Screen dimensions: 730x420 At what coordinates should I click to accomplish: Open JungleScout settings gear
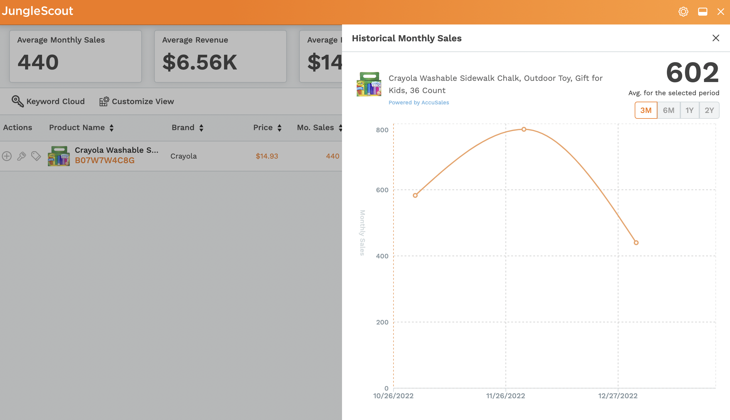click(683, 12)
